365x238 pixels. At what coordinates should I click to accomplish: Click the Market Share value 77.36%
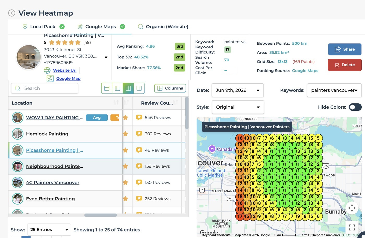click(154, 68)
